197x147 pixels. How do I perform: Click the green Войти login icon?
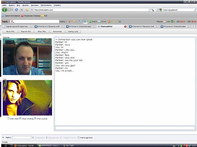click(x=90, y=22)
